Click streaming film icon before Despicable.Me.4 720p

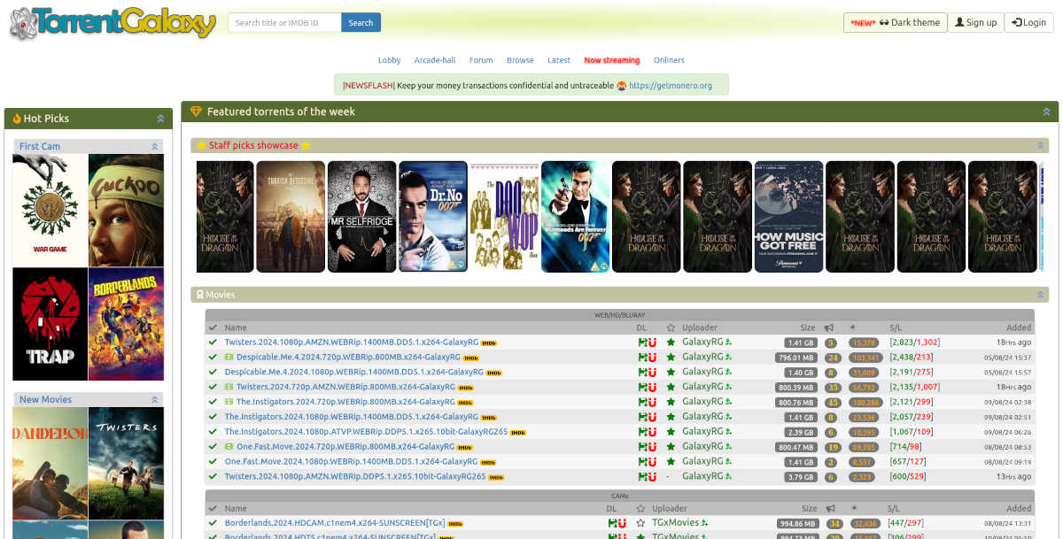(229, 357)
